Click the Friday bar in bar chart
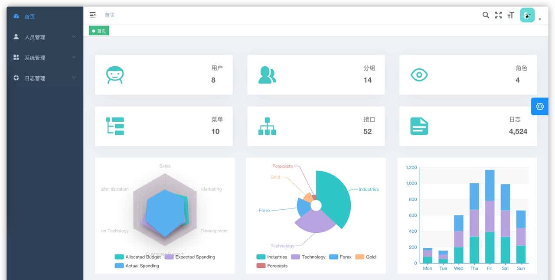This screenshot has width=555, height=280. (490, 217)
